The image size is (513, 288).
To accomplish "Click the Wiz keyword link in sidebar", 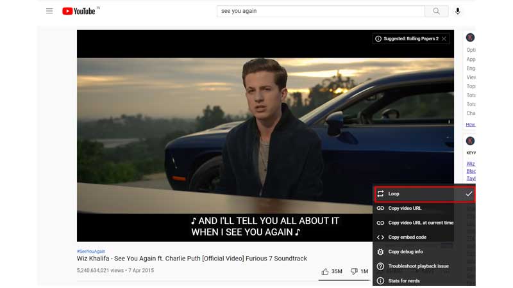I will [470, 163].
